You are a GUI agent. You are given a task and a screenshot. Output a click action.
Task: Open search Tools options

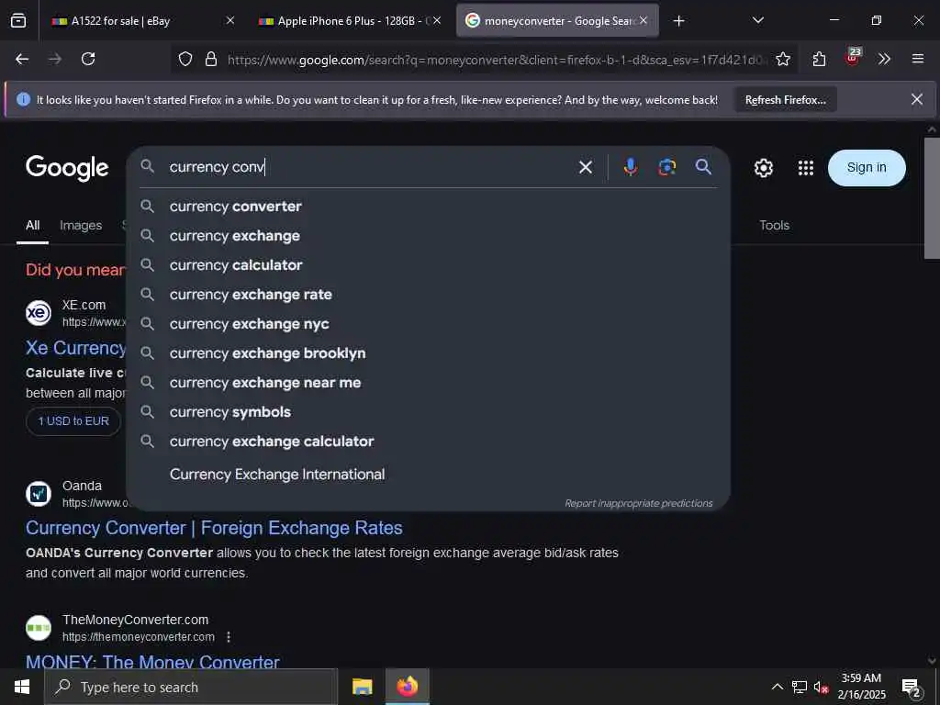pos(774,226)
